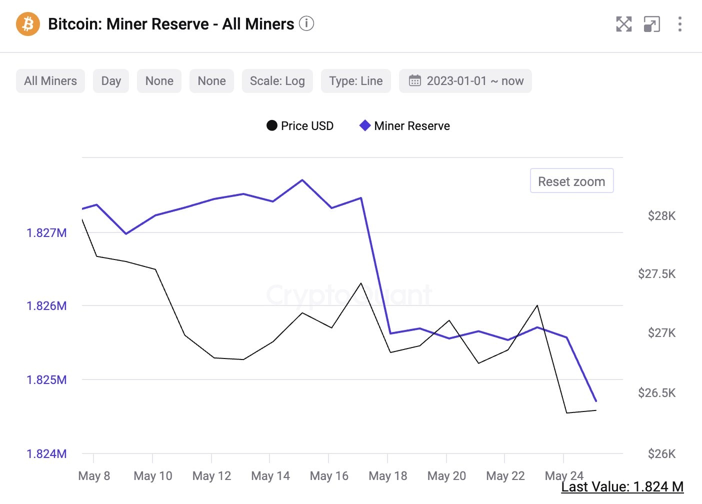Select the second None filter chip
The height and width of the screenshot is (504, 702).
click(211, 80)
